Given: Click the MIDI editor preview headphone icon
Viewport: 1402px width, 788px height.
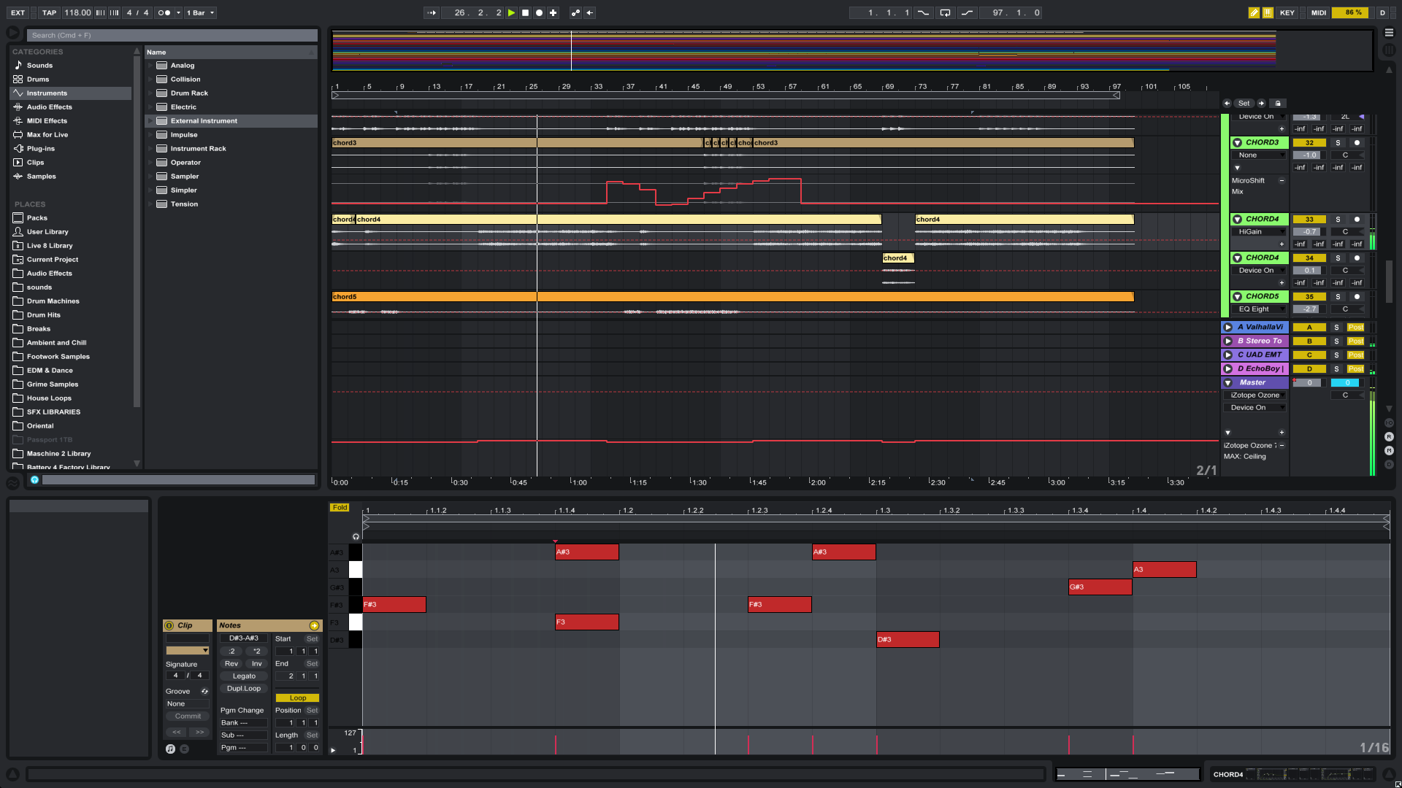Looking at the screenshot, I should click(356, 536).
